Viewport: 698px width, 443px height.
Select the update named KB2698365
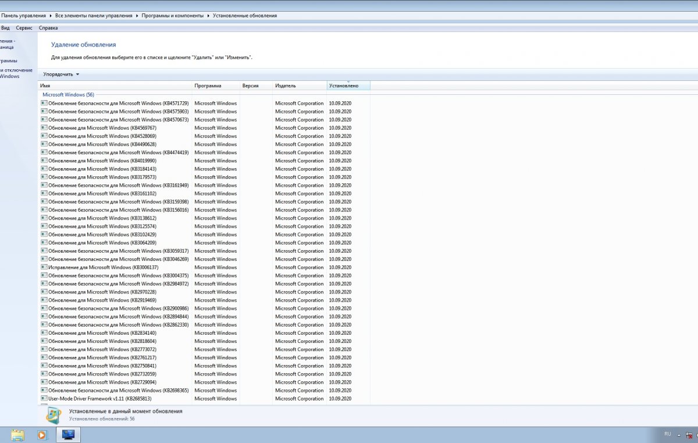point(118,390)
